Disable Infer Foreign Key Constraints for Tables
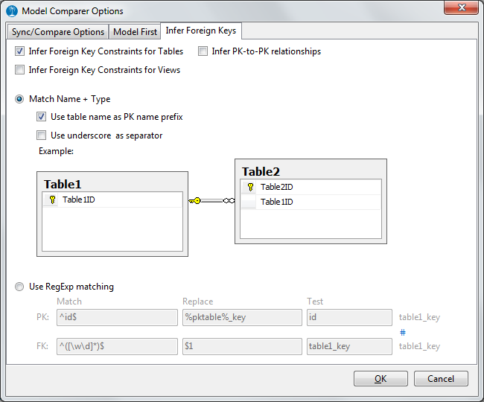The height and width of the screenshot is (402, 484). 19,52
